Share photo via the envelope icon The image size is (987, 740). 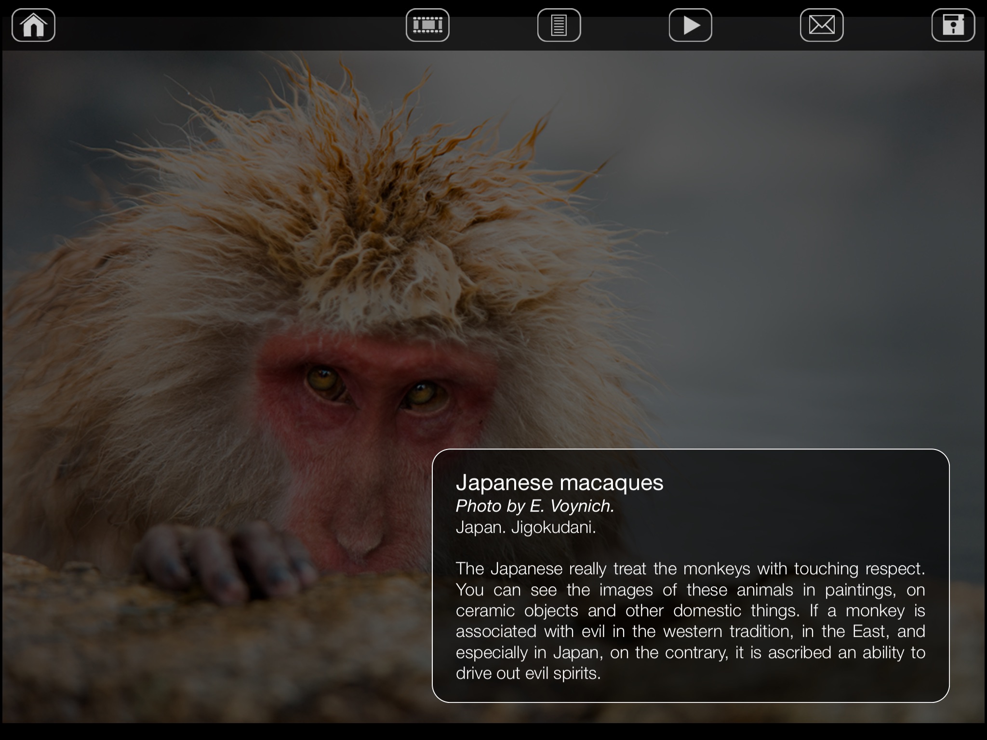coord(822,25)
